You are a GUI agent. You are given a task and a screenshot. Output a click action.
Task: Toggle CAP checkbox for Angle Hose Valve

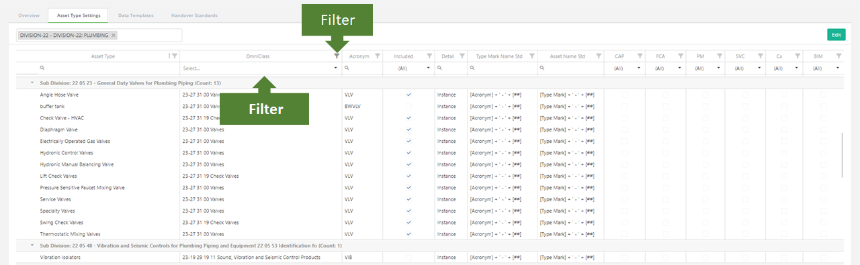624,95
